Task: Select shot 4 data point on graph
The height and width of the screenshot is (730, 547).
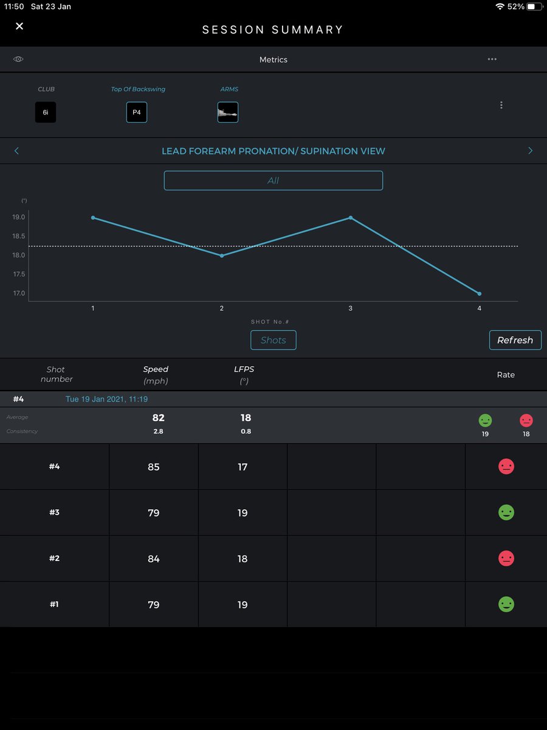Action: 480,294
